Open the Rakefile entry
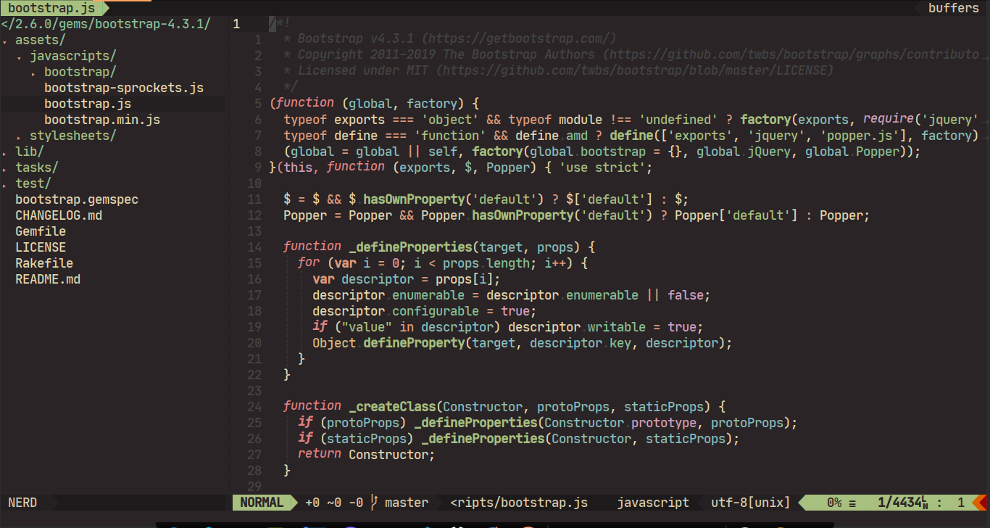 pos(44,263)
